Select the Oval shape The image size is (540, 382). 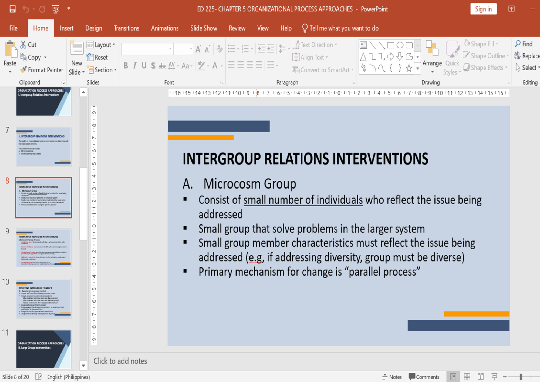400,45
